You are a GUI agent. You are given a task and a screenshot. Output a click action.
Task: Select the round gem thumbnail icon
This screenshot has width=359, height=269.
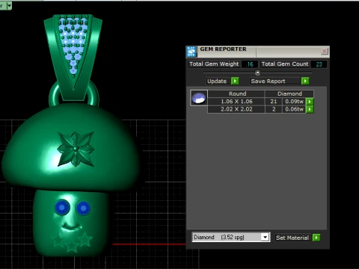click(x=199, y=98)
